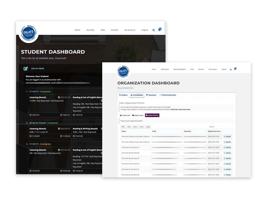The width and height of the screenshot is (267, 200).
Task: Open the Performed tests tab
Action: (168, 95)
